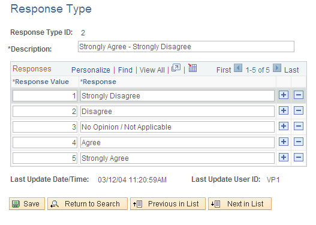This screenshot has height=225, width=316.
Task: Open Personalize link for Responses grid
Action: pos(91,70)
